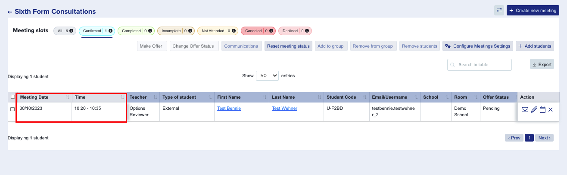This screenshot has width=567, height=175.
Task: Sort by Email/Username using its sort arrows
Action: click(416, 97)
